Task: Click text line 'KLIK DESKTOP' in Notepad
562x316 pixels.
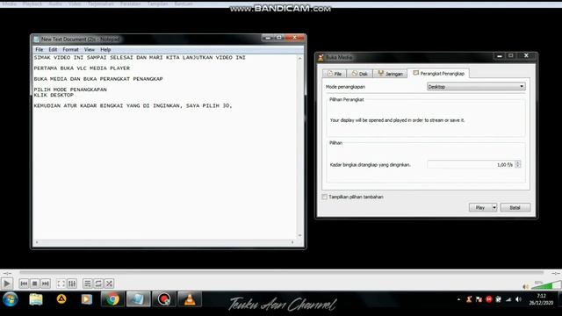Action: (54, 95)
